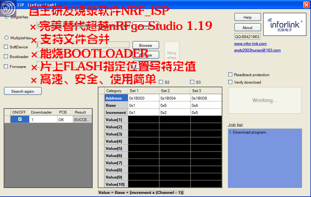Click the Merge Hex button
Viewport: 311px width, 197px height.
click(172, 55)
